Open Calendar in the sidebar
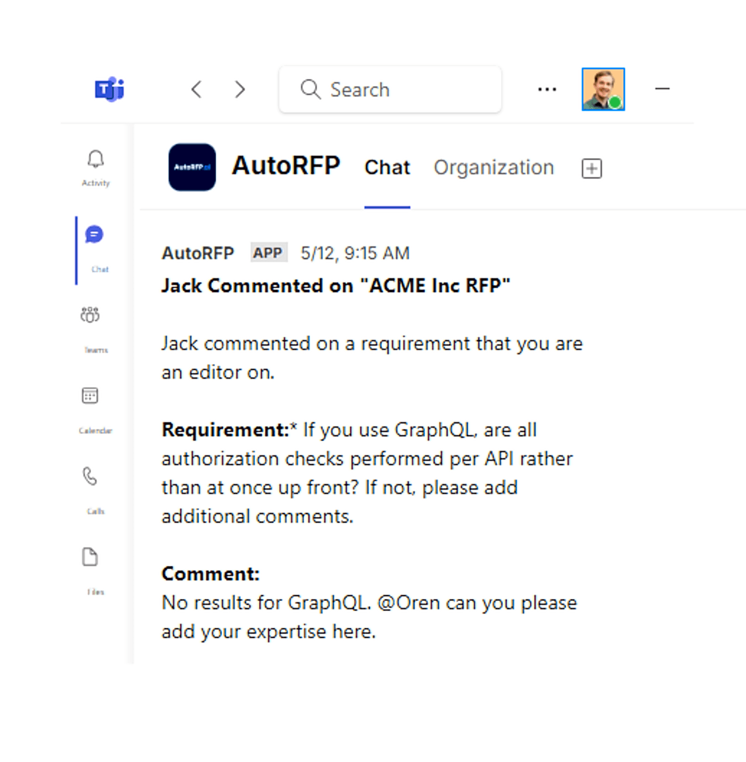Viewport: 746px width, 762px height. tap(95, 410)
